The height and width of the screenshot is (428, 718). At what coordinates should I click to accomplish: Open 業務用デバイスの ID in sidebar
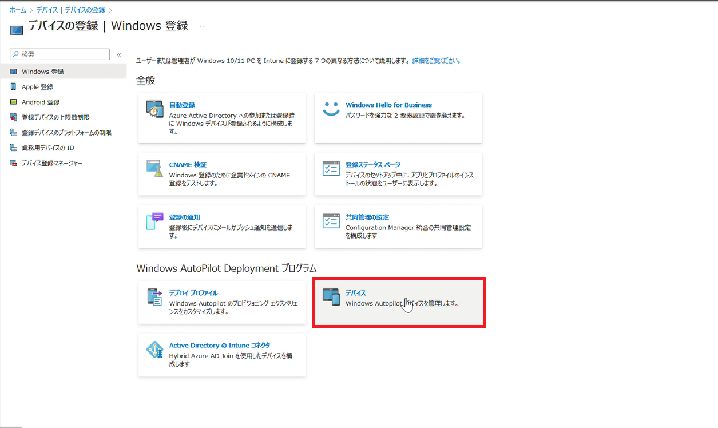pyautogui.click(x=48, y=148)
